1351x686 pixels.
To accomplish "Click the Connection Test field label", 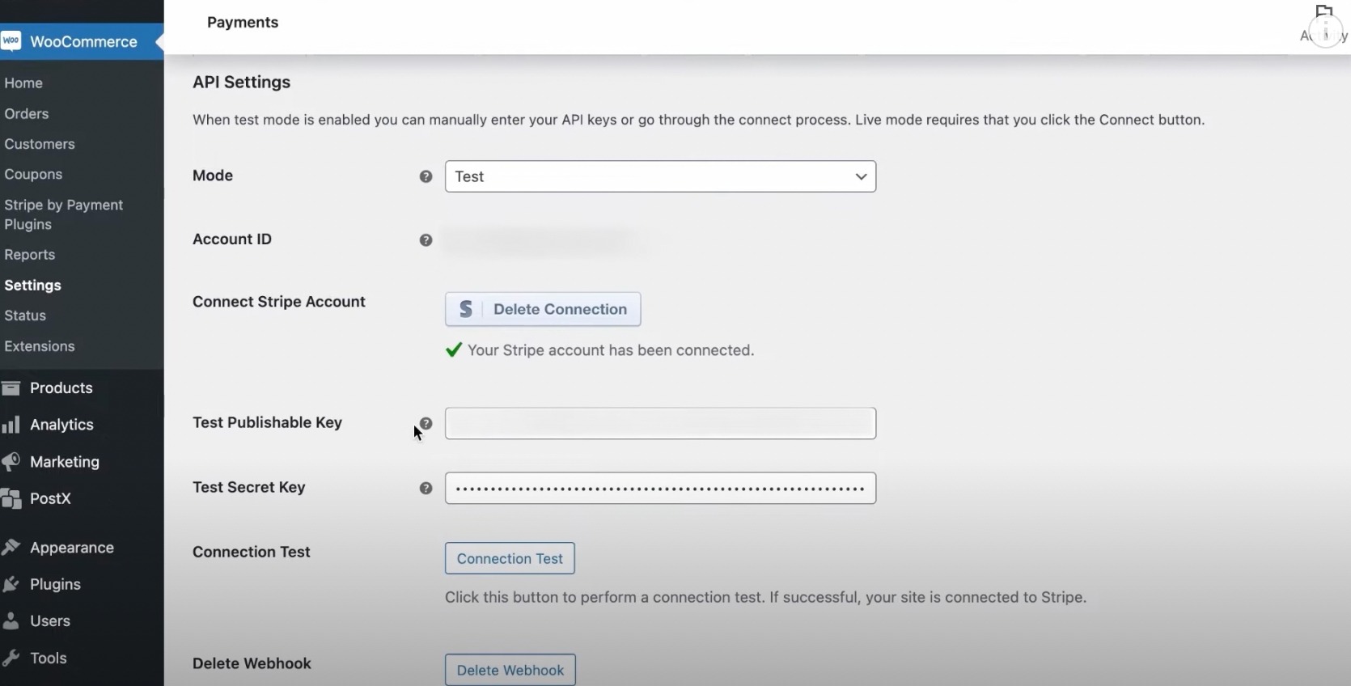I will point(252,552).
